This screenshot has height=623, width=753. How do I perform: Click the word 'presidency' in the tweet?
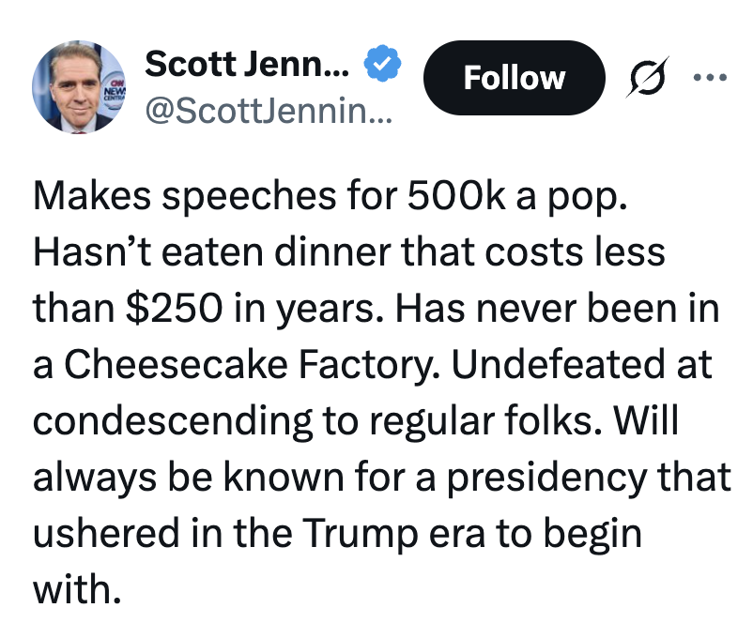click(x=547, y=477)
